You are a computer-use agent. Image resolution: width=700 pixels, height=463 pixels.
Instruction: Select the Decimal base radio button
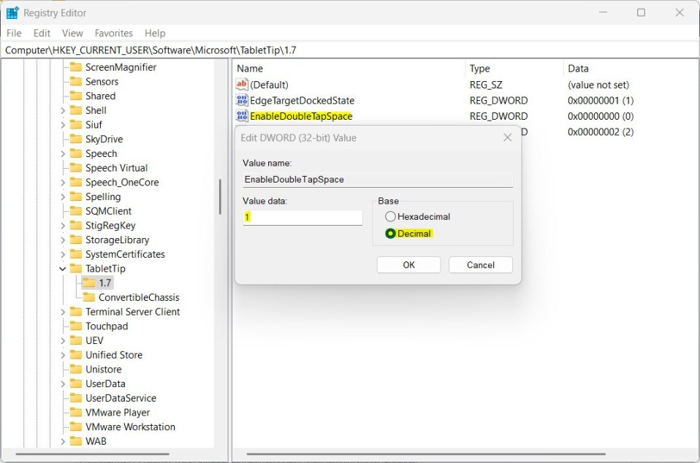(390, 233)
